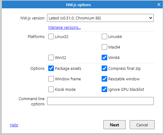Enable the Linux64 platform checkbox

click(104, 36)
